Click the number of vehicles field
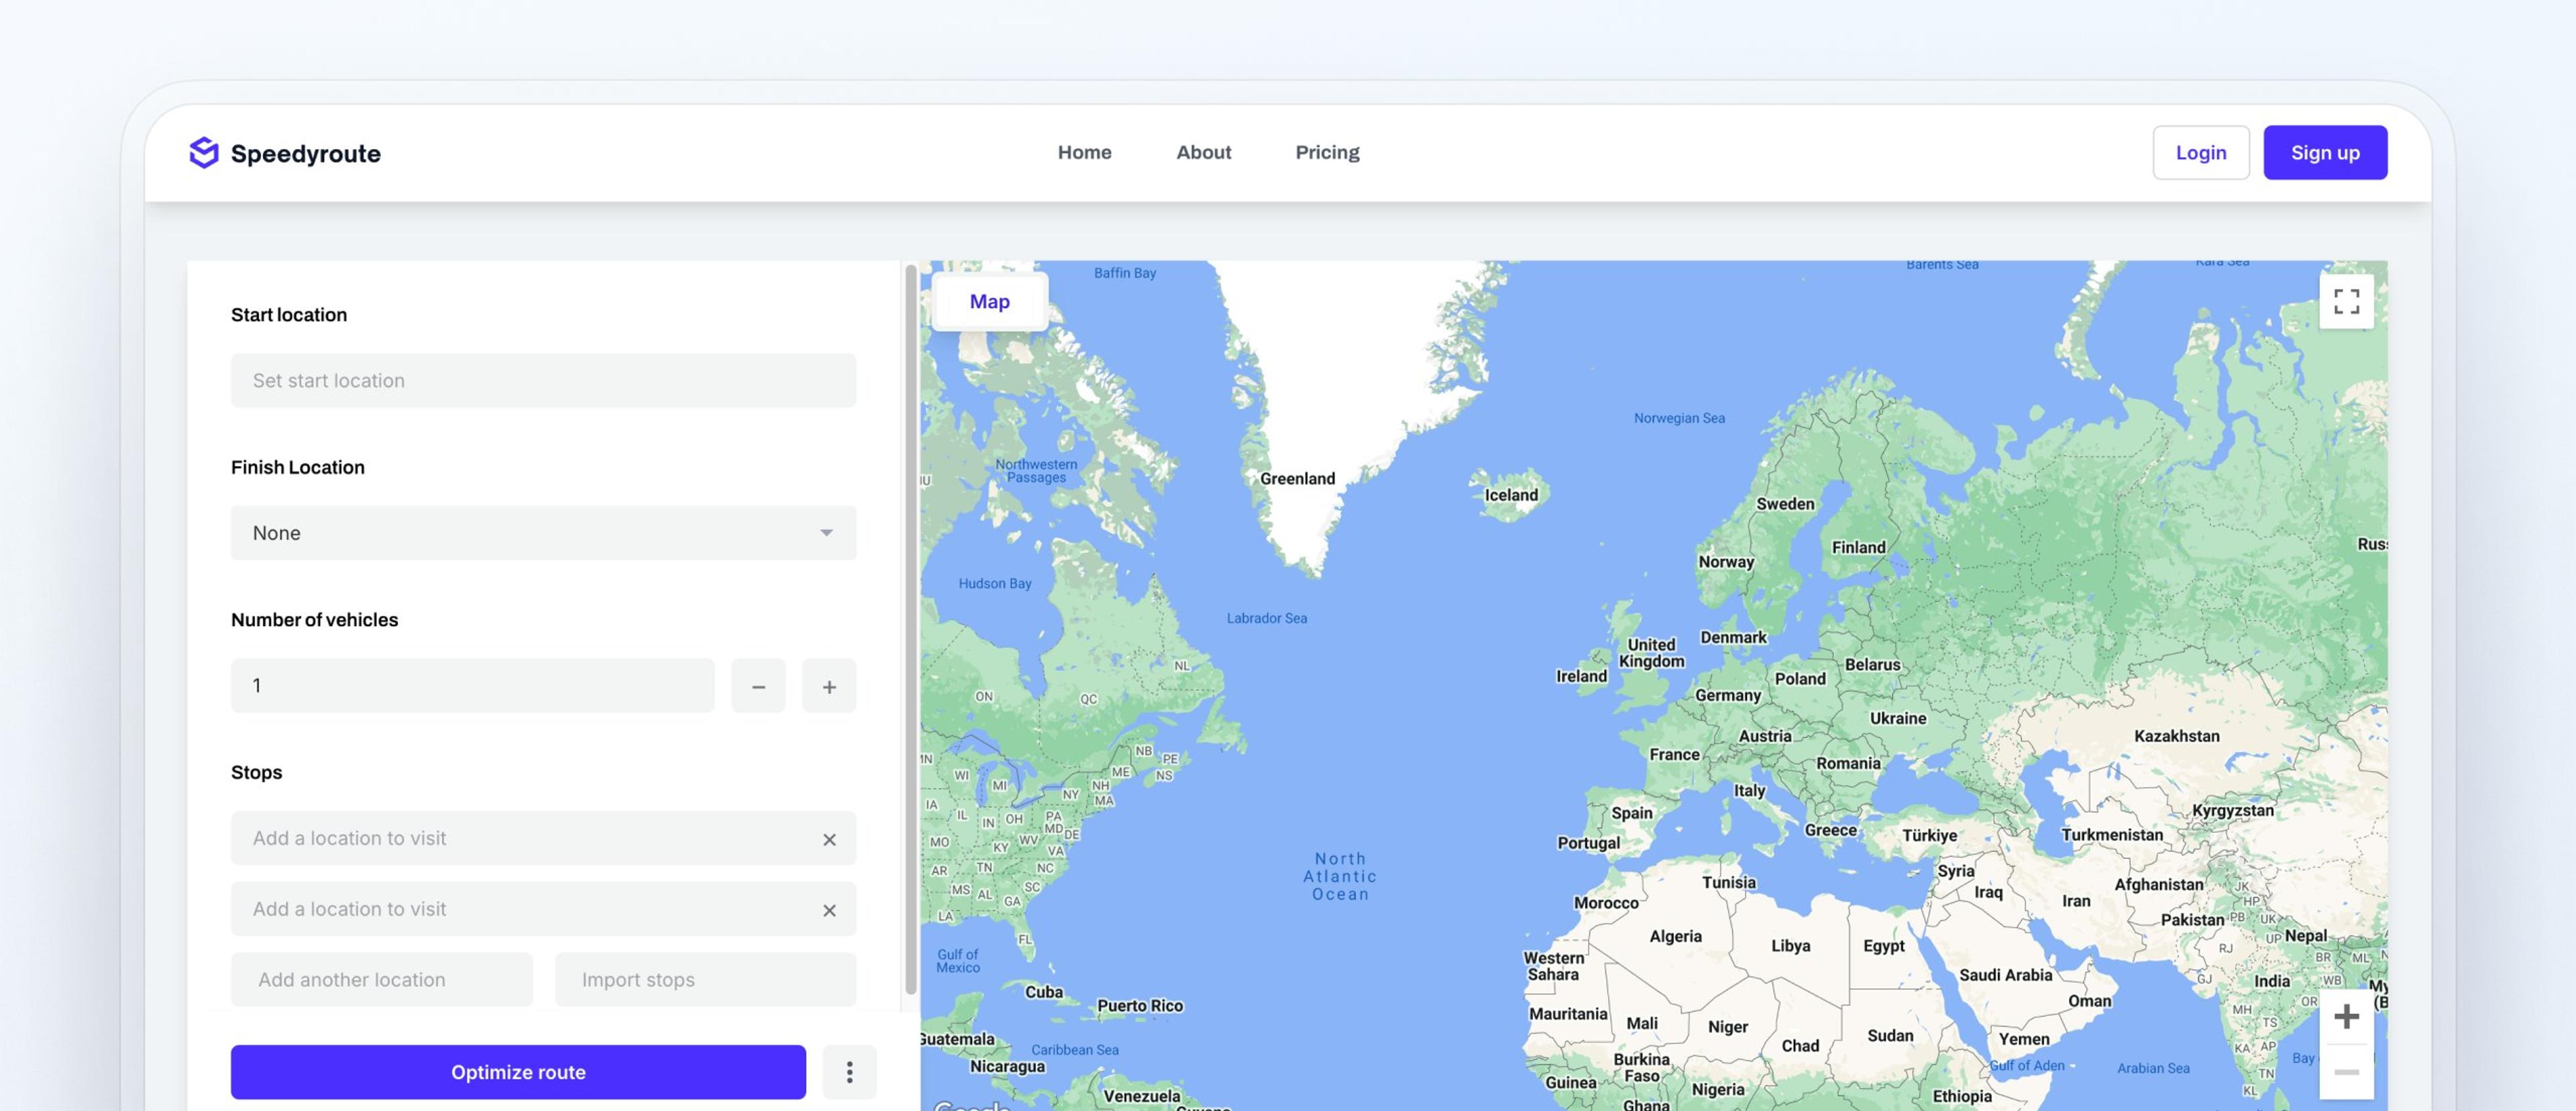2576x1111 pixels. 472,685
